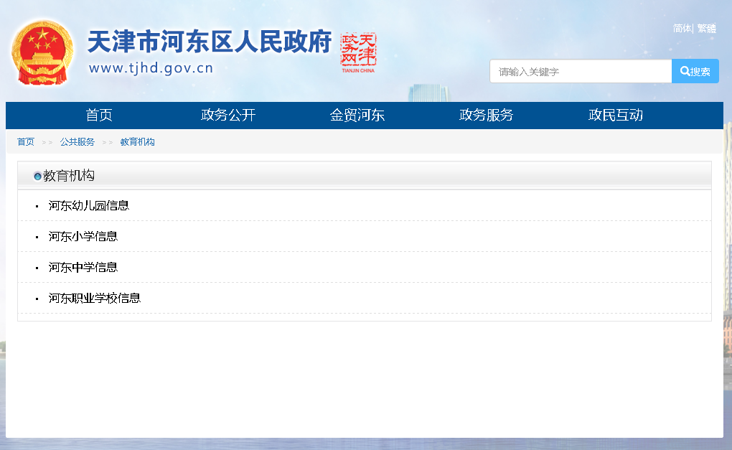Click the 天津市河东区人民政府 site title
The height and width of the screenshot is (450, 732).
tap(209, 43)
